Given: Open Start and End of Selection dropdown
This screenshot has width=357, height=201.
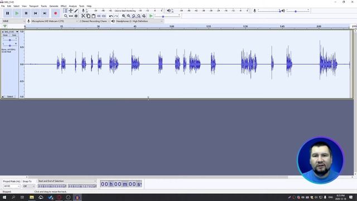Looking at the screenshot, I should pos(67,181).
